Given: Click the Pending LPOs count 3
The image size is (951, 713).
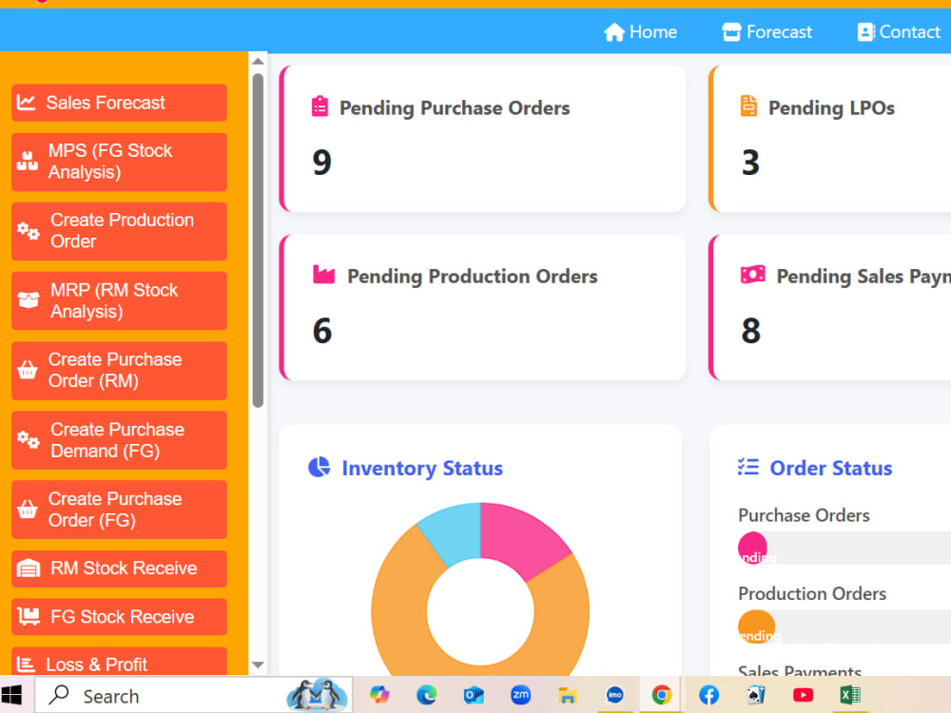Looking at the screenshot, I should click(x=750, y=163).
